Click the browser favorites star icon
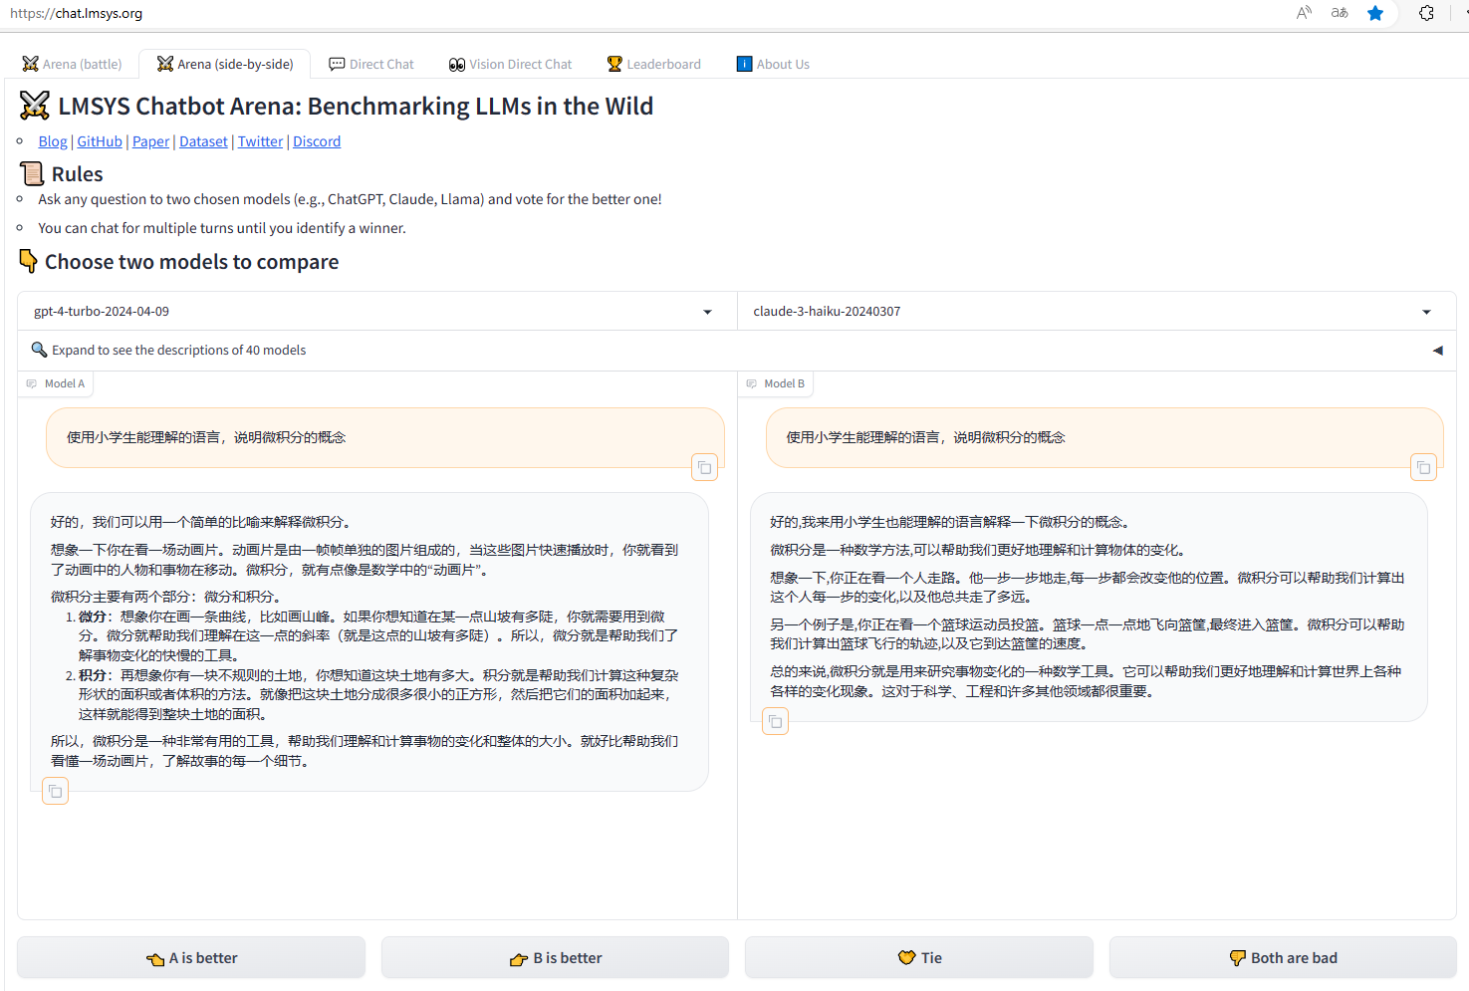 (1375, 13)
